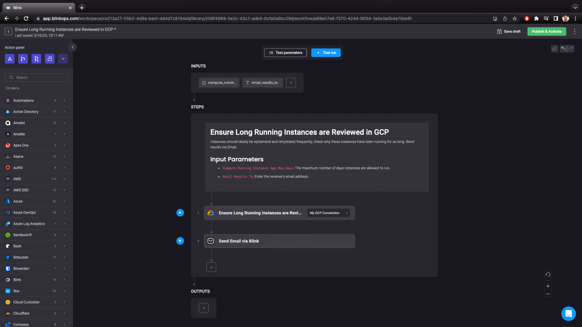Open browser extensions puzzle icon
The image size is (582, 327).
(x=537, y=18)
